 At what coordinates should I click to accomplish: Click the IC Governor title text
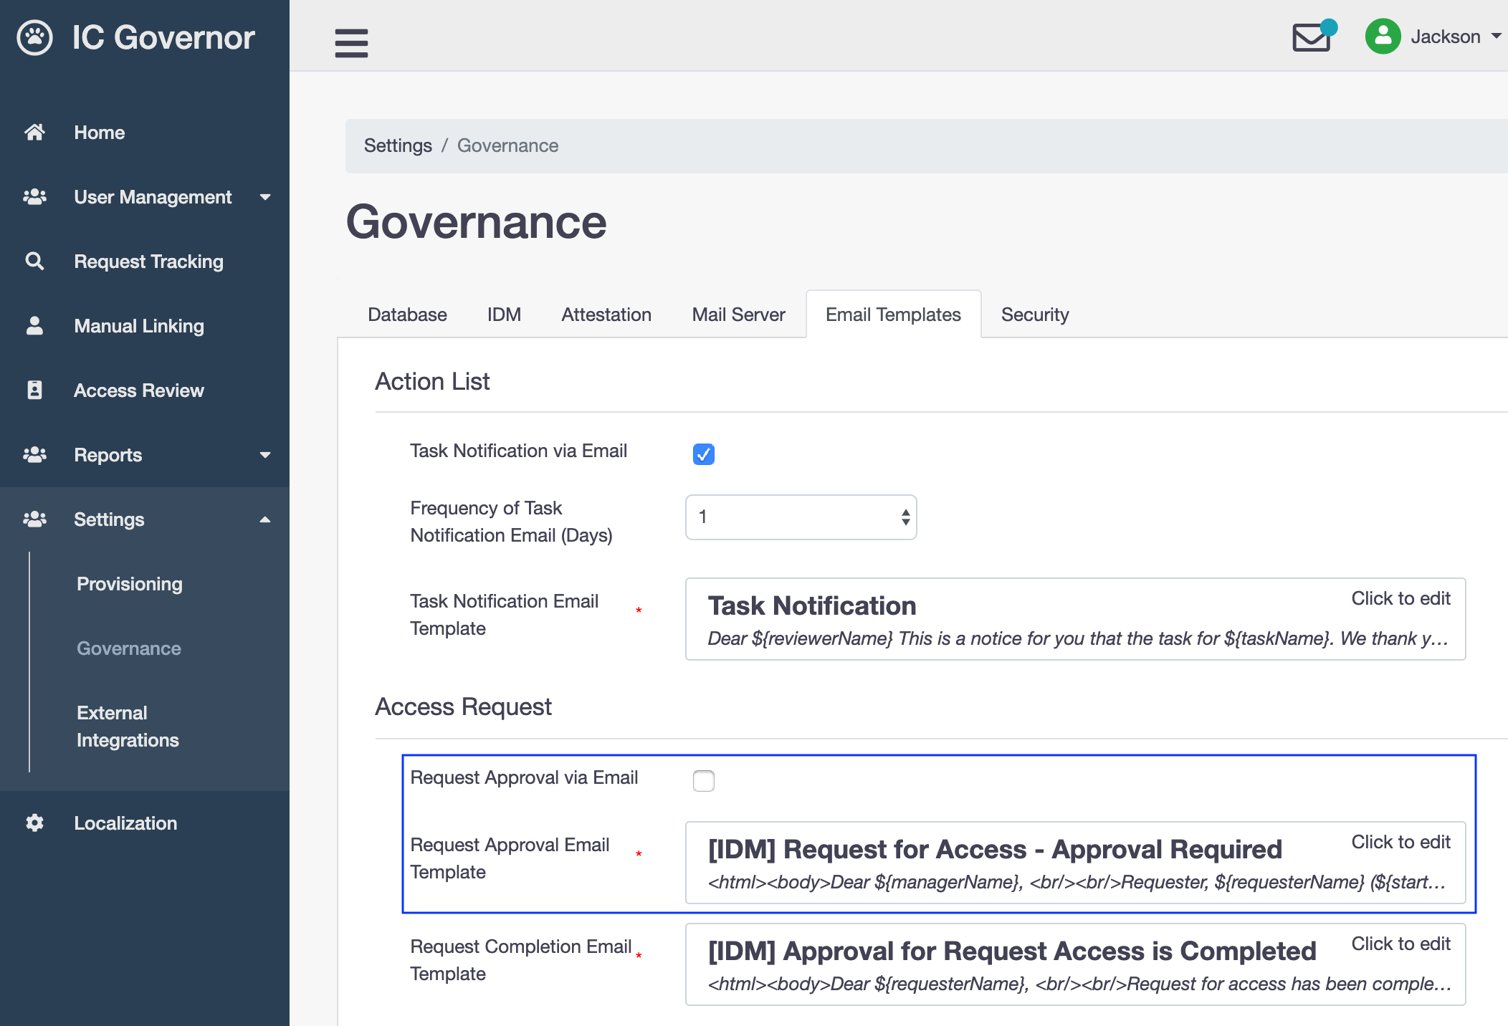163,37
